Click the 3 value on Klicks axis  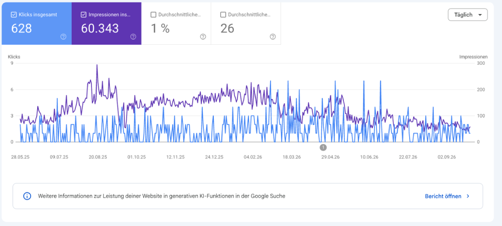[12, 116]
